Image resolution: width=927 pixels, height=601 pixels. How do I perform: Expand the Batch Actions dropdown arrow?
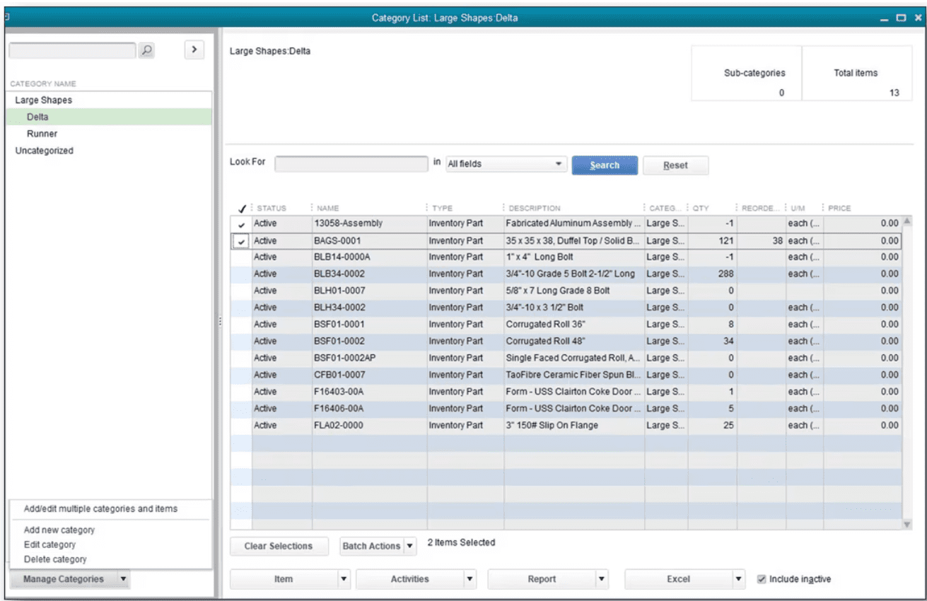click(x=409, y=547)
